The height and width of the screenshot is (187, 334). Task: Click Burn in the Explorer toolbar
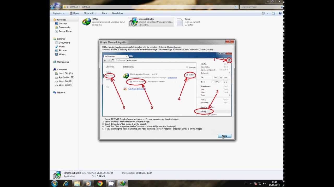[104, 13]
